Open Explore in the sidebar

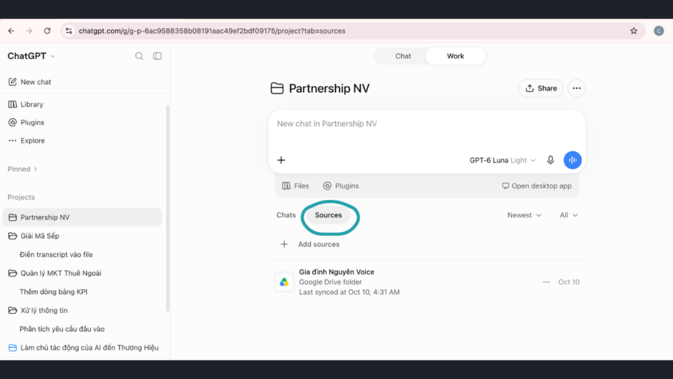click(x=26, y=141)
